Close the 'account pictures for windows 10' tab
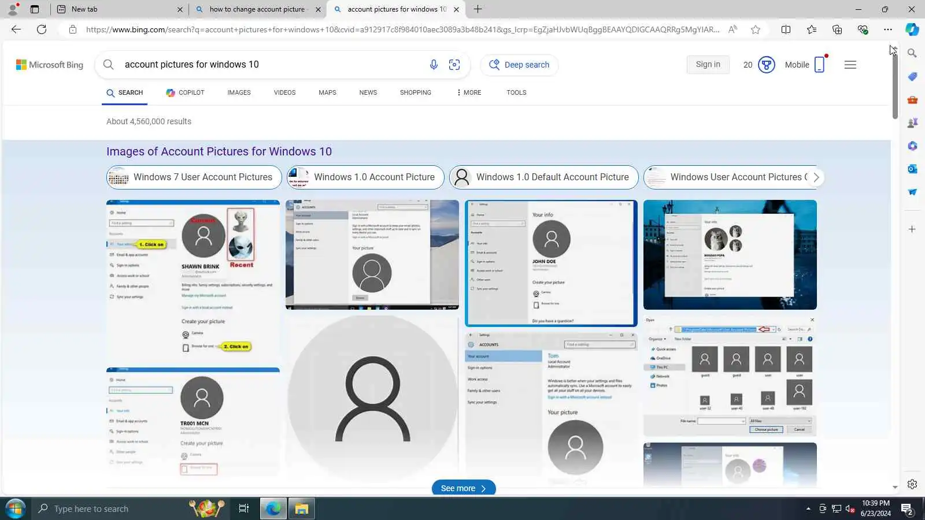 coord(457,9)
